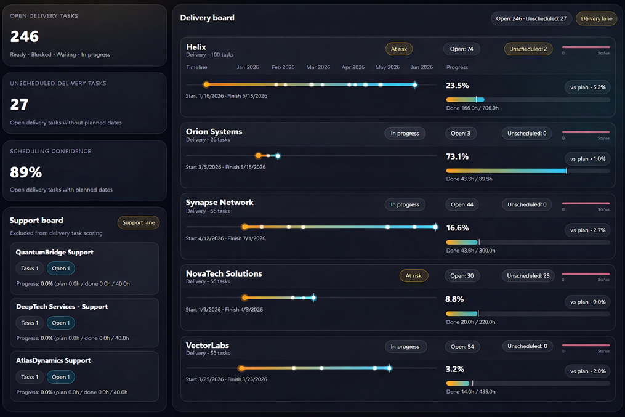The image size is (625, 417).
Task: Select the Support lane badge
Action: click(139, 222)
